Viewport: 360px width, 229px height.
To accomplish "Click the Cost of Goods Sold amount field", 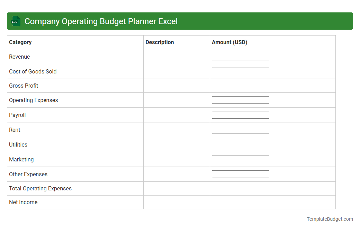I will [240, 71].
